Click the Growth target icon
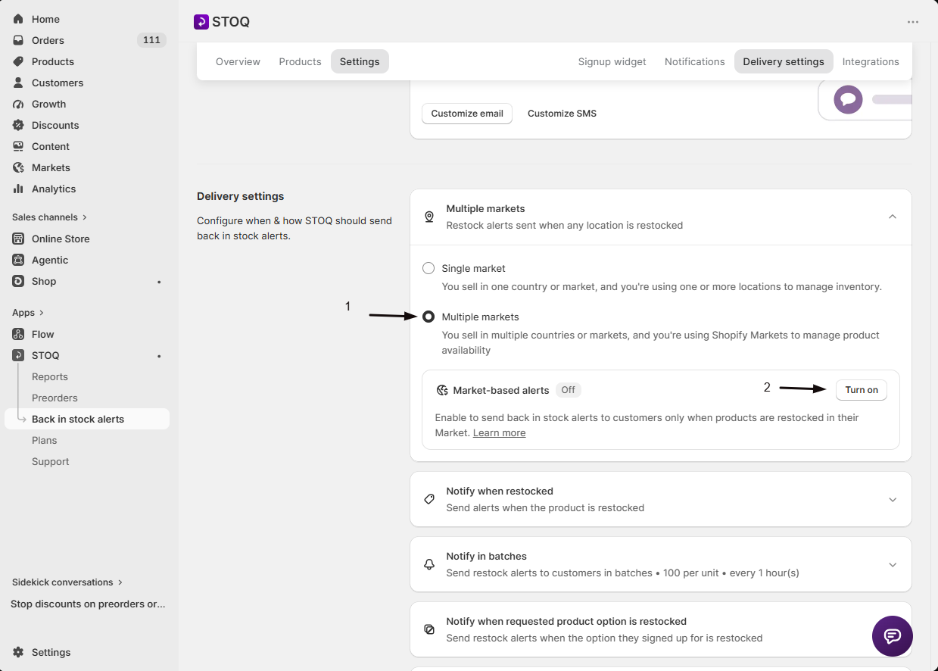 pos(18,104)
